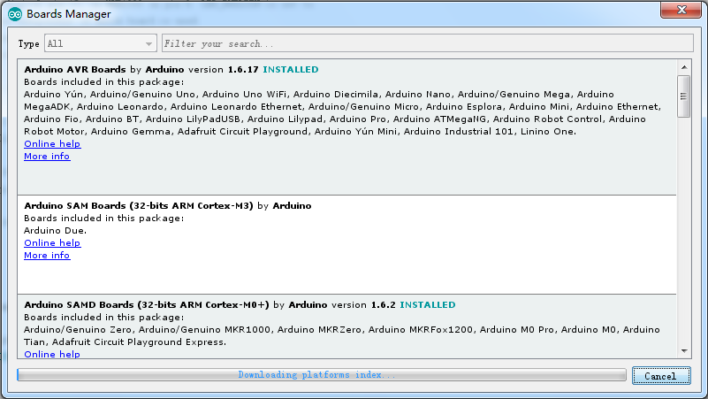Open Online help for Arduino SAM Boards
Image resolution: width=708 pixels, height=399 pixels.
click(x=52, y=243)
